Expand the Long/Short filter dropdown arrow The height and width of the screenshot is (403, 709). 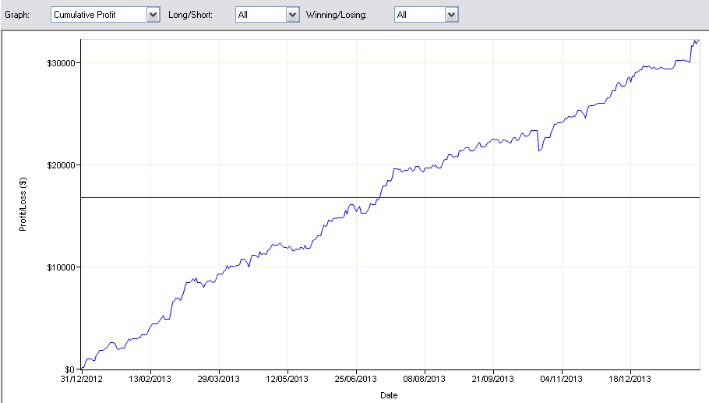tap(292, 15)
